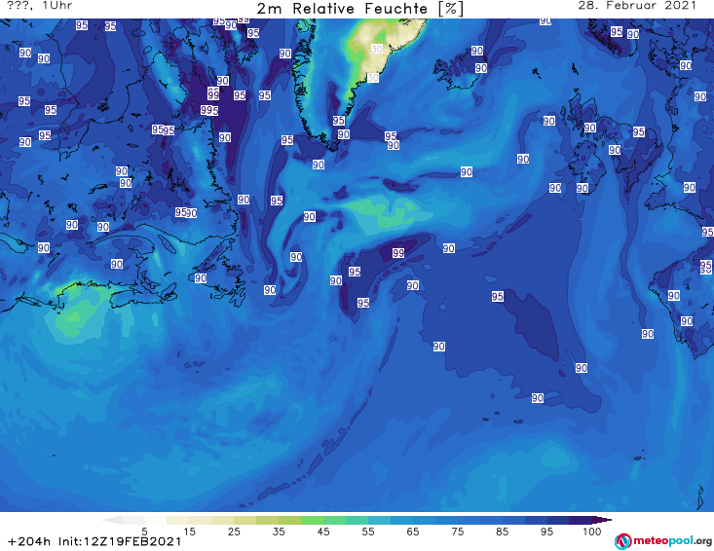Screen dimensions: 714x551
Task: Click the '85' value on the color scale
Action: click(503, 532)
